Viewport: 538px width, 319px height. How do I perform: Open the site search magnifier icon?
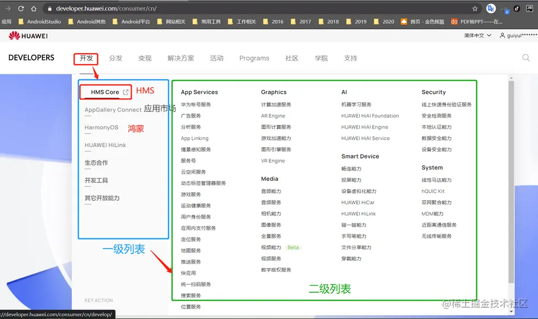pos(526,58)
